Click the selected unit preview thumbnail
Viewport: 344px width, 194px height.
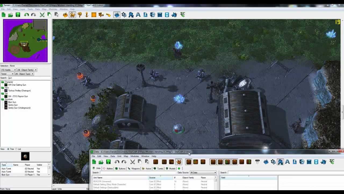click(x=25, y=156)
